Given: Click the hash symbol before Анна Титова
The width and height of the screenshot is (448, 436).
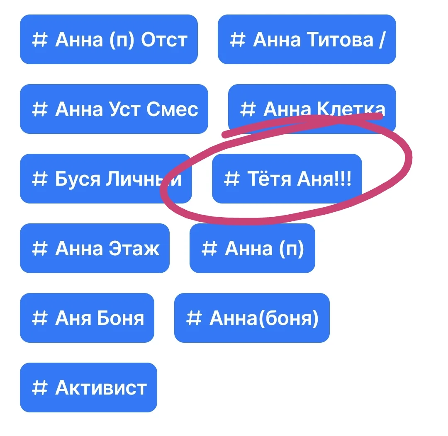Looking at the screenshot, I should coord(236,40).
